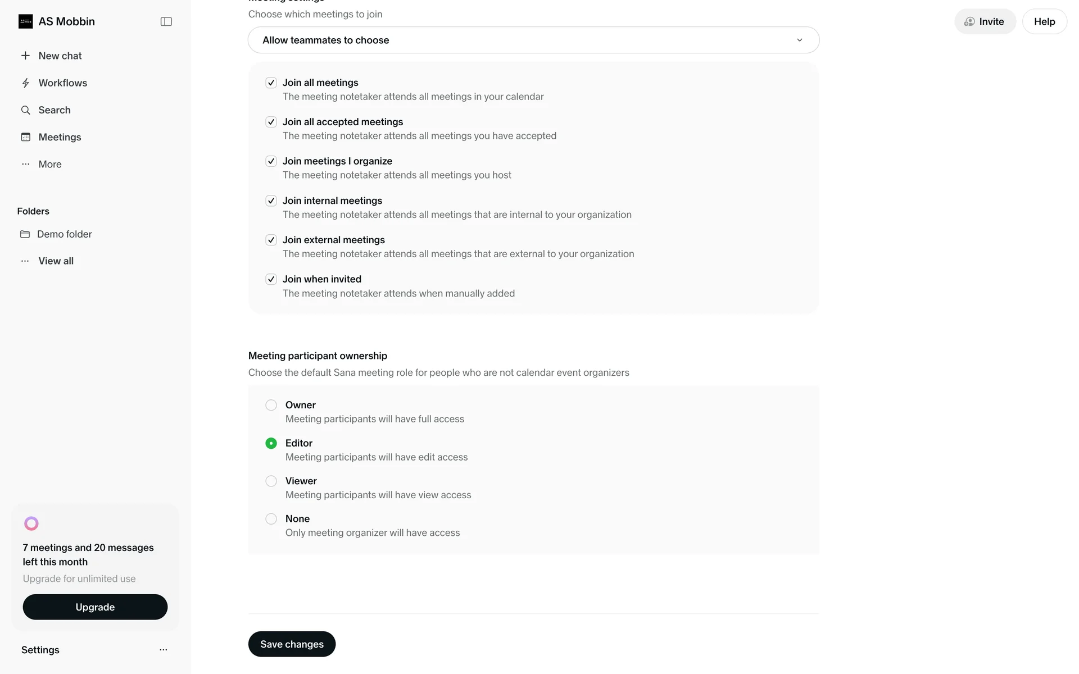Select the Viewer radio option
This screenshot has width=1079, height=674.
(x=271, y=481)
